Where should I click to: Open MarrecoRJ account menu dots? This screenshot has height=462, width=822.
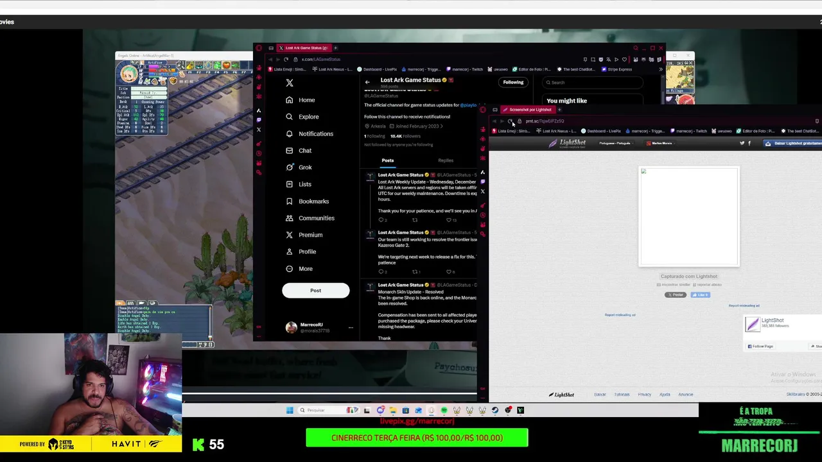[x=351, y=328]
